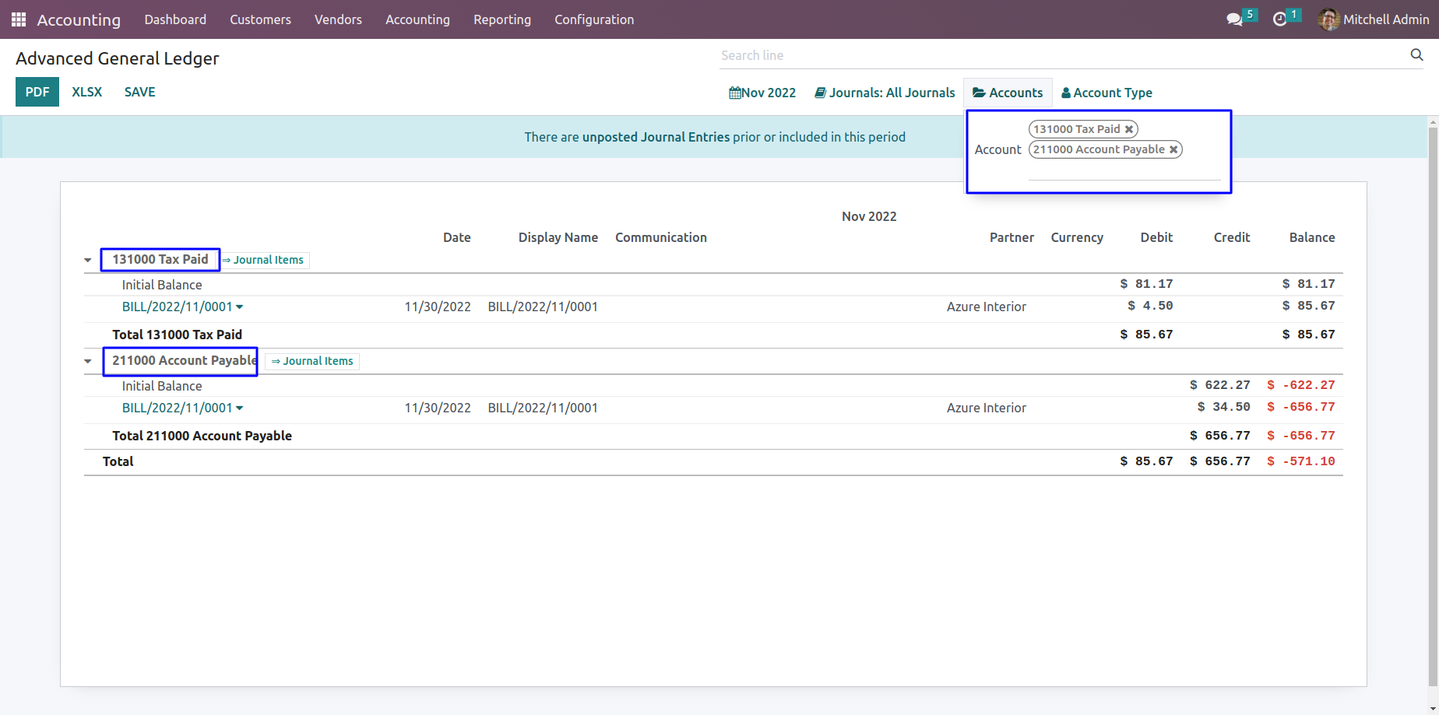Click Azure Interior in the Account Payable row

click(987, 408)
